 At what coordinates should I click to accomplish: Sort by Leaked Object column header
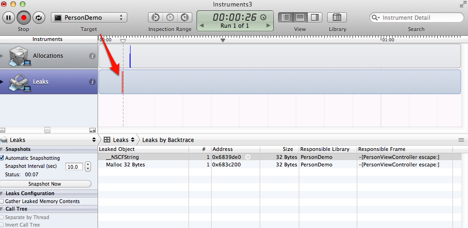143,149
